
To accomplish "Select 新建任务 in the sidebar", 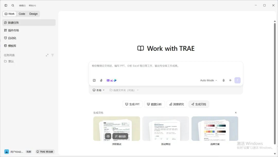I will (x=29, y=23).
